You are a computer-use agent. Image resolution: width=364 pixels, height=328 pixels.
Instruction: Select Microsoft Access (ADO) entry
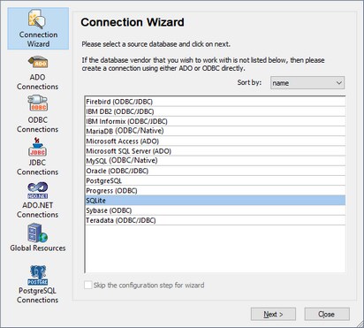[215, 141]
